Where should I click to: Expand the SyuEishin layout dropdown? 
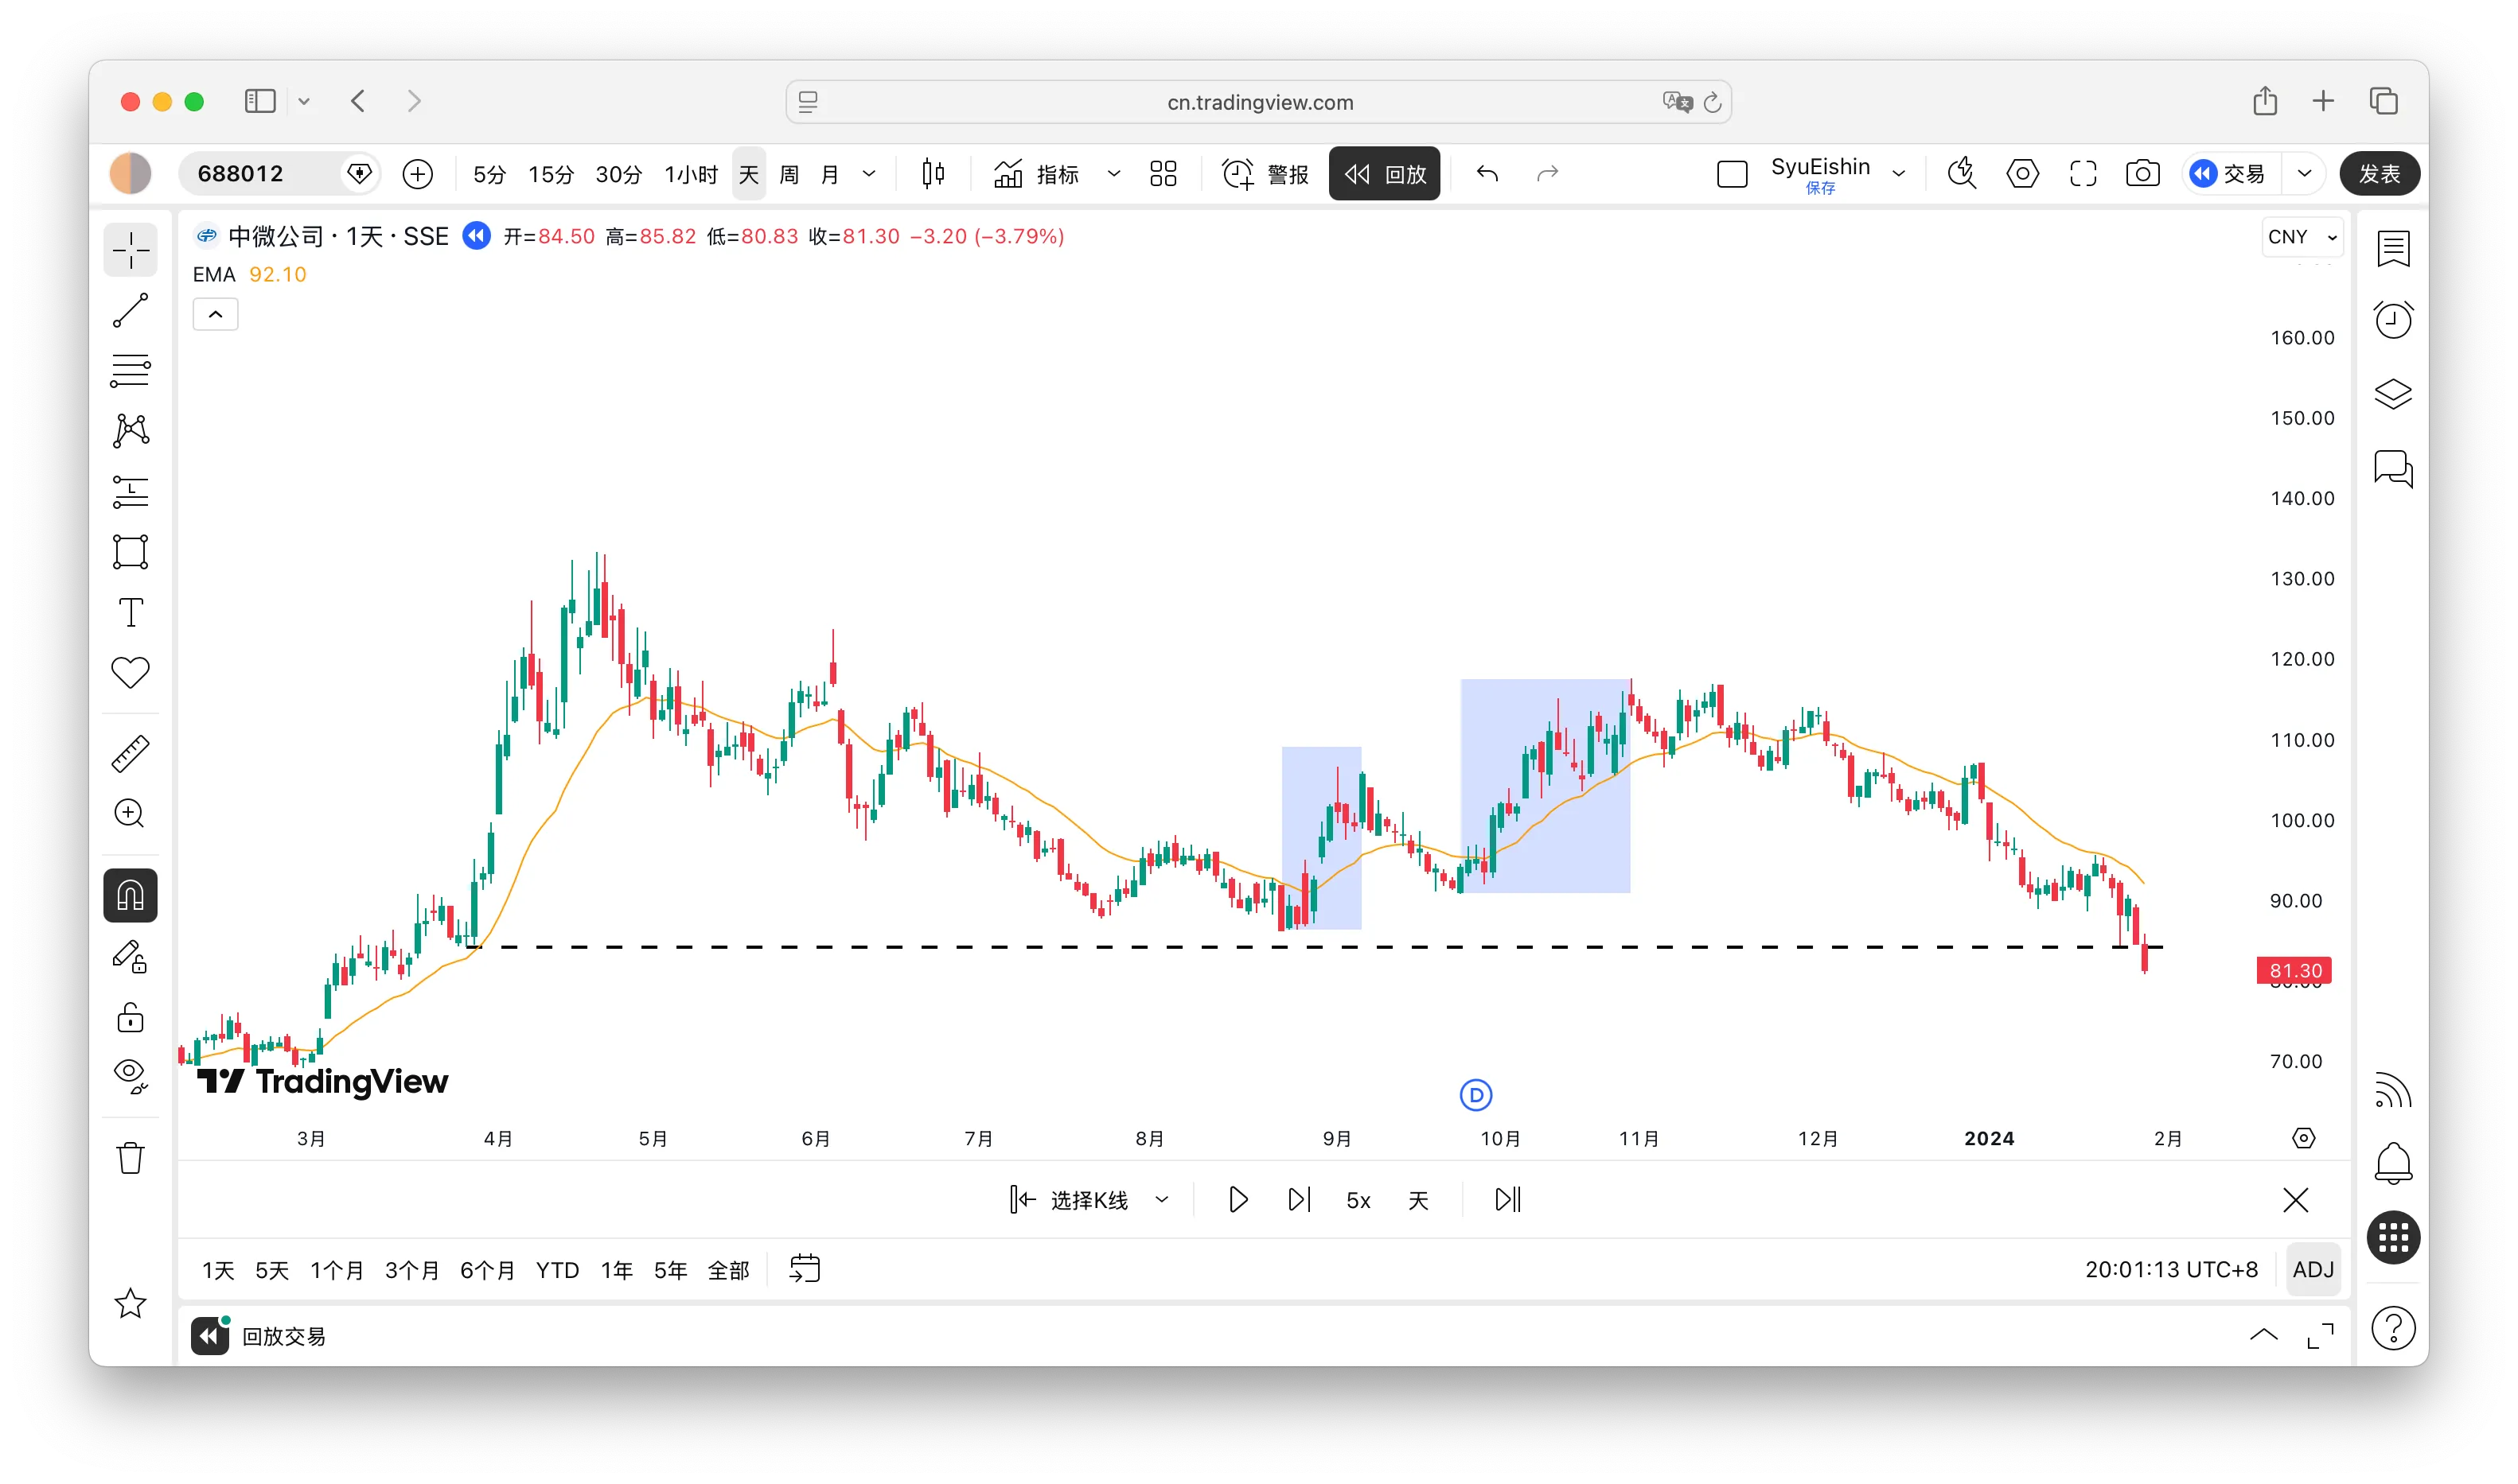click(1898, 174)
